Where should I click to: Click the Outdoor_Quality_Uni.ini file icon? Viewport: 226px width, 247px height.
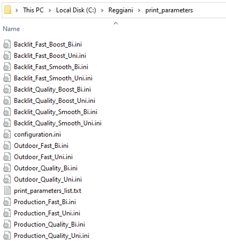point(7,179)
